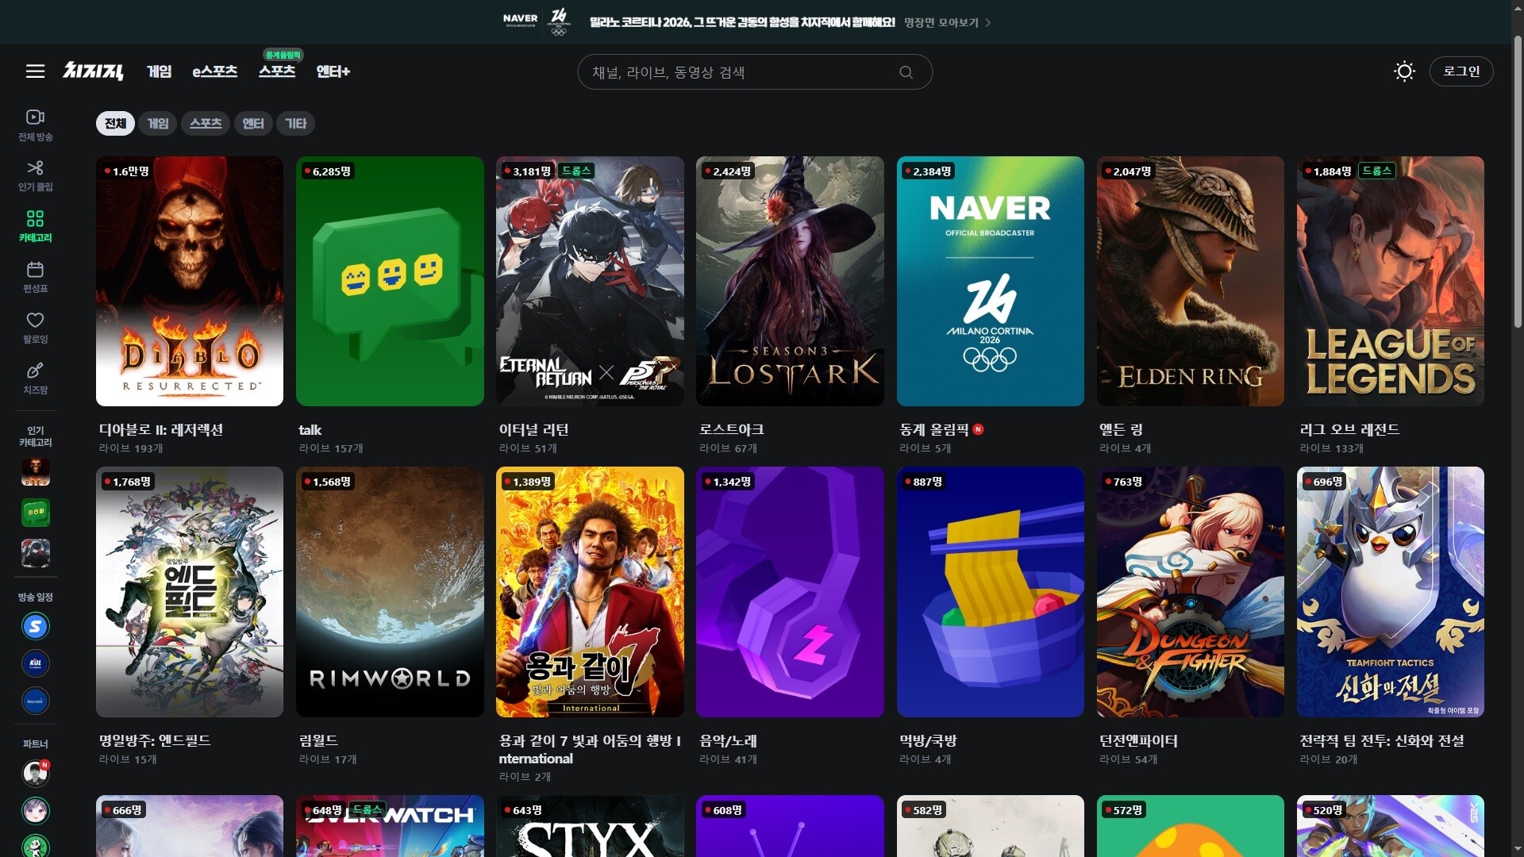
Task: Click the channel search input field
Action: tap(738, 72)
